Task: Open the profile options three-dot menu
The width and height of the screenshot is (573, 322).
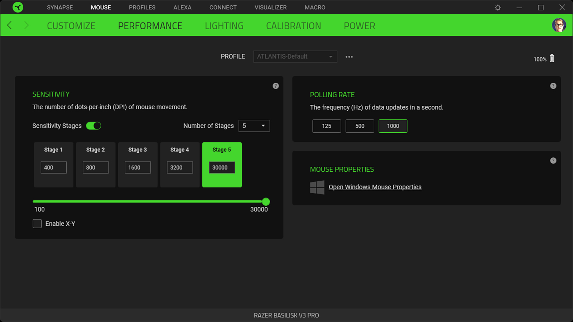Action: click(x=349, y=57)
